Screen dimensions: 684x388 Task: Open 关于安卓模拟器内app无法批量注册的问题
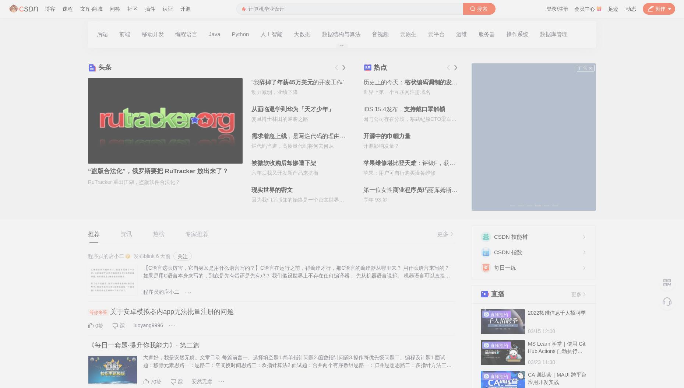coord(172,312)
